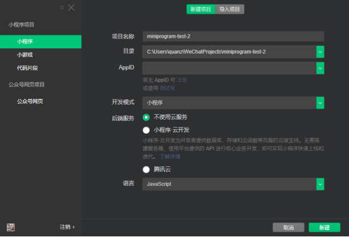
Task: Click the user avatar thumbnail at bottom left
Action: click(x=11, y=228)
